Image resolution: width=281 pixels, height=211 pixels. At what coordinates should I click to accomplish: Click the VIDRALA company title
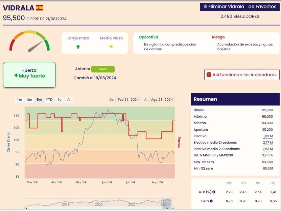(x=19, y=8)
